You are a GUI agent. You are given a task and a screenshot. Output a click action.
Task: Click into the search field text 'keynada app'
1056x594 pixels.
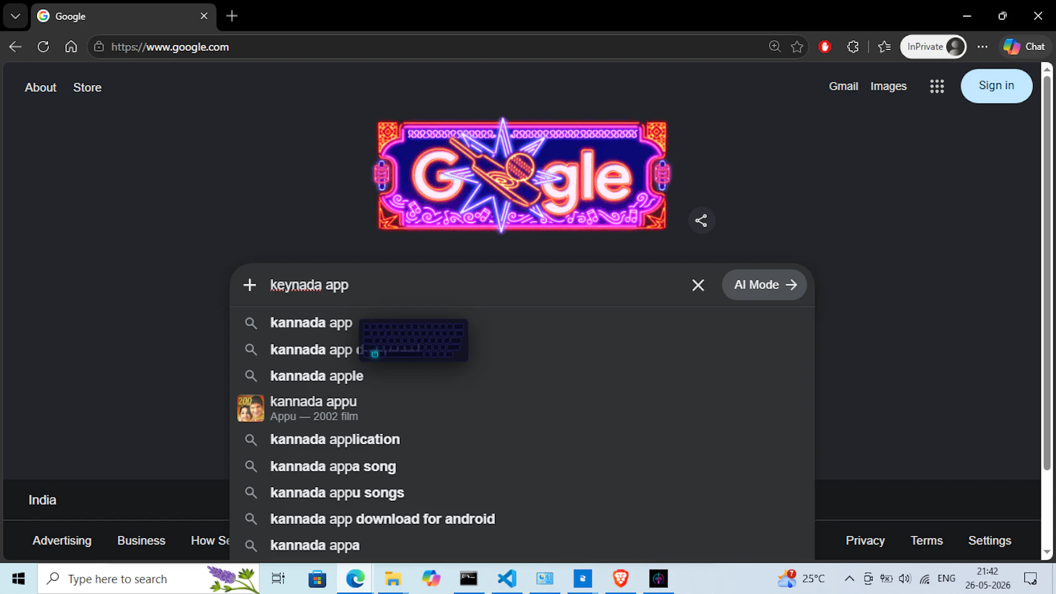[x=310, y=285]
